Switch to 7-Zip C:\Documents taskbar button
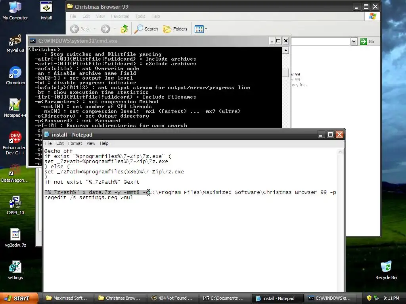 click(x=224, y=298)
